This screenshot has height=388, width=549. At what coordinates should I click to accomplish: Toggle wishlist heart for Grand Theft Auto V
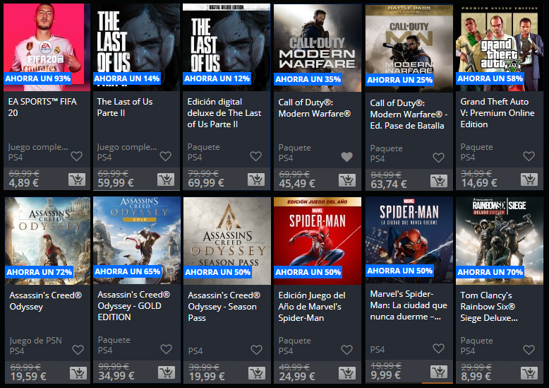[529, 156]
